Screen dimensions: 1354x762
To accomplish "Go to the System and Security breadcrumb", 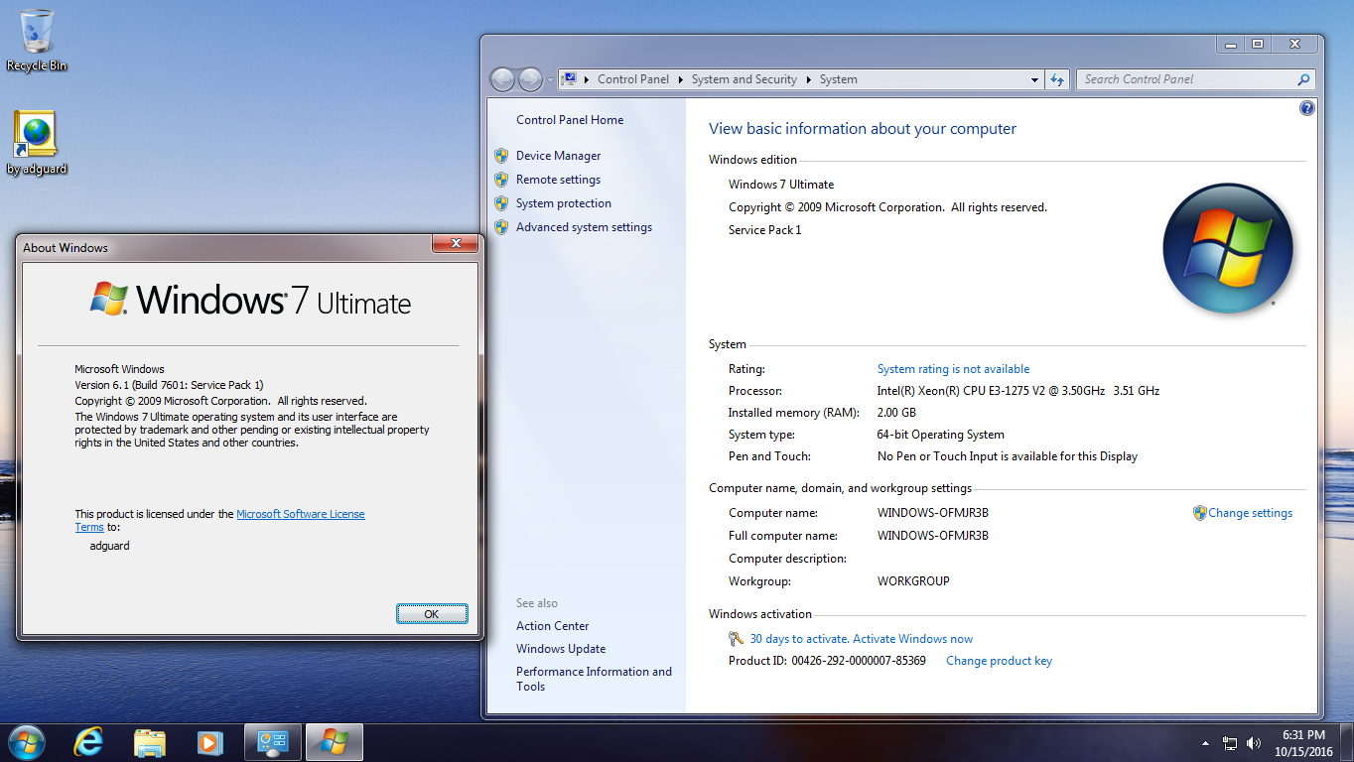I will 745,79.
